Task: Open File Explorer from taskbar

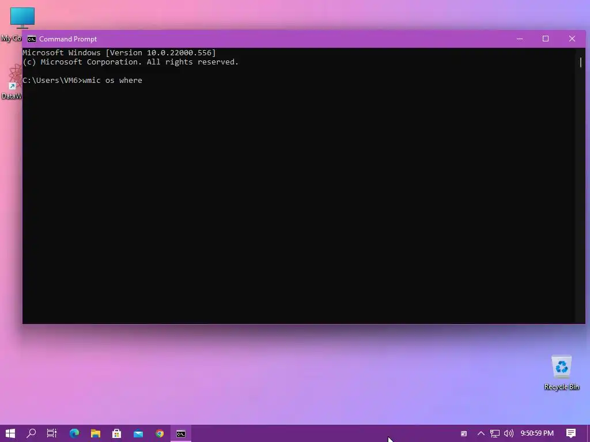Action: pyautogui.click(x=96, y=433)
